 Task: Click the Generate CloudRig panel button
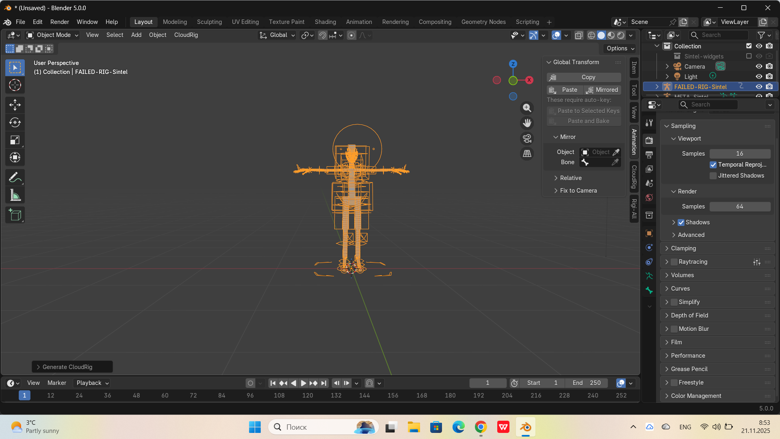pos(72,367)
